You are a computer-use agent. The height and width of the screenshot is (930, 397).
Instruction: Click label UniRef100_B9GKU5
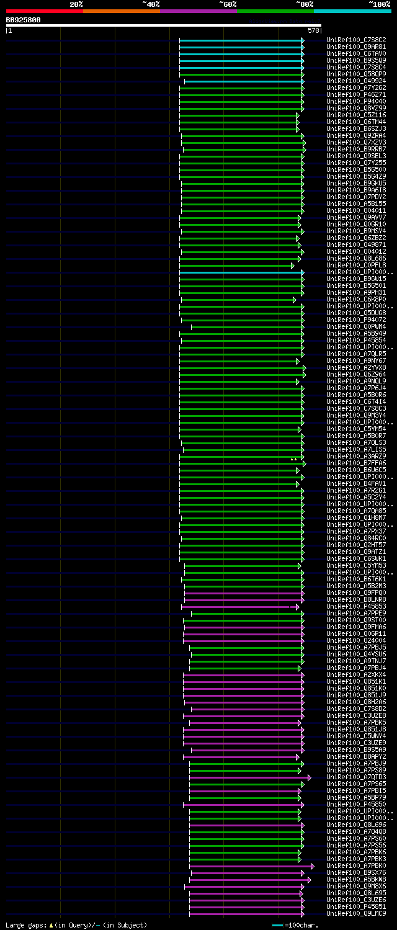[356, 184]
